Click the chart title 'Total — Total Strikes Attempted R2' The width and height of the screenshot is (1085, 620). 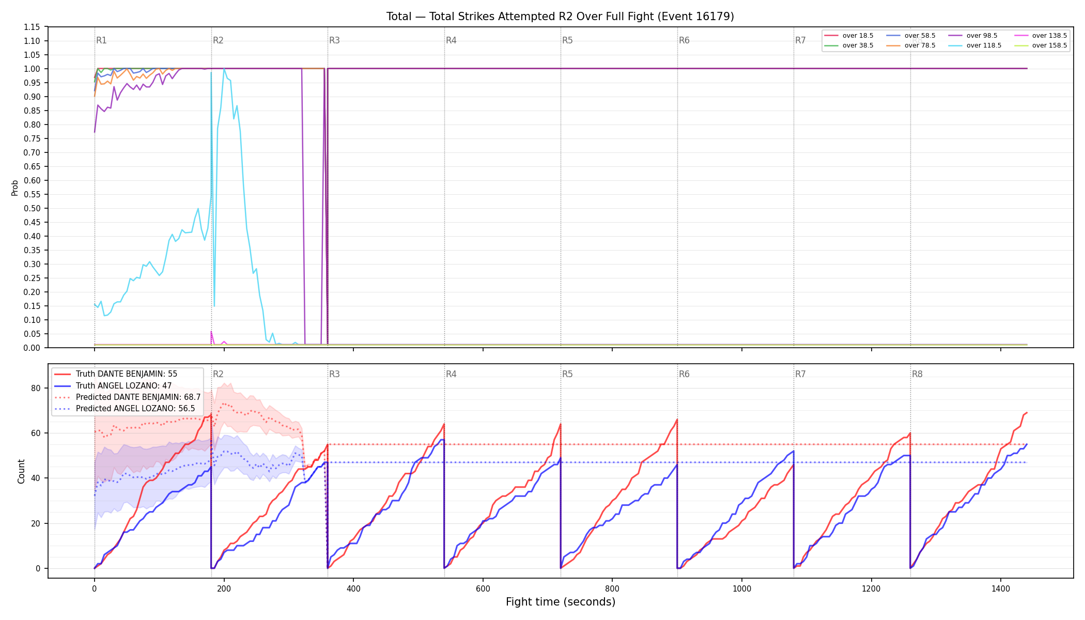560,17
